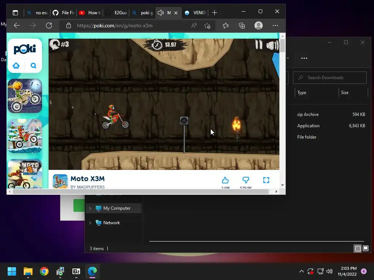The image size is (374, 280).
Task: Open Moto X3M Spooky Land thumbnail
Action: click(25, 96)
